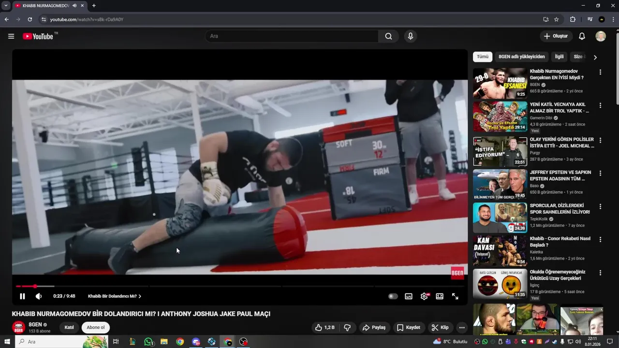This screenshot has width=619, height=348.
Task: Like the video (1,2 B)
Action: pos(325,327)
